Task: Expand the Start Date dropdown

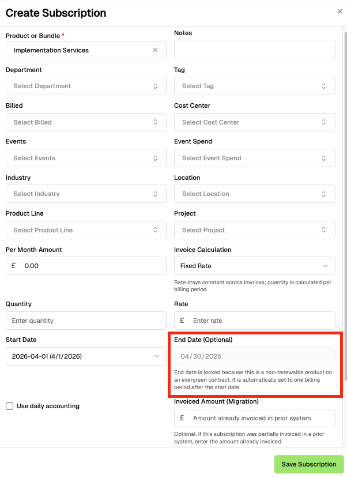Action: pyautogui.click(x=86, y=356)
